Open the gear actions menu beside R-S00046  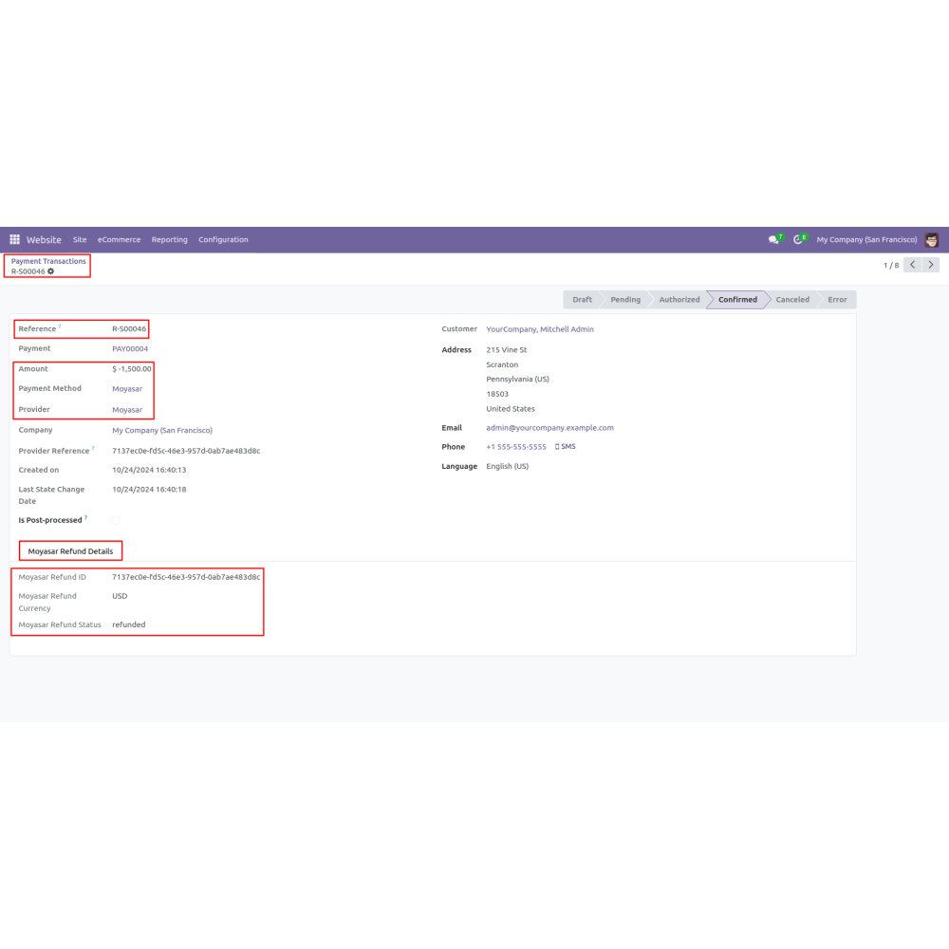point(51,271)
